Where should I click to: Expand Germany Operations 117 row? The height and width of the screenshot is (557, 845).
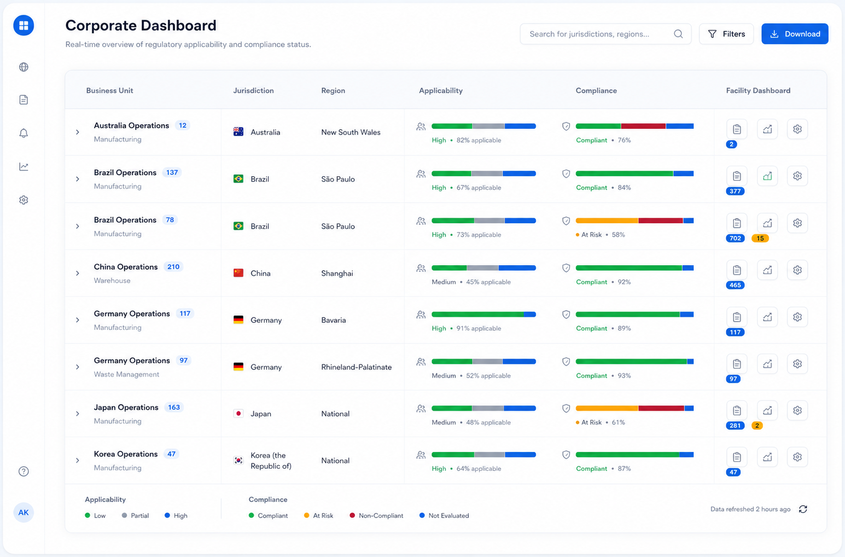pyautogui.click(x=78, y=320)
